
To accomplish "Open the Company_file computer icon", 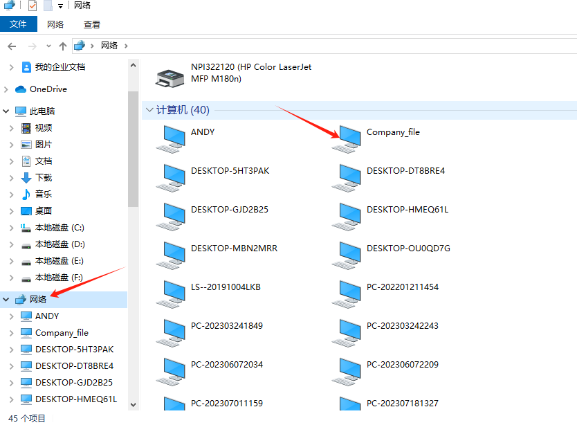I will [346, 138].
